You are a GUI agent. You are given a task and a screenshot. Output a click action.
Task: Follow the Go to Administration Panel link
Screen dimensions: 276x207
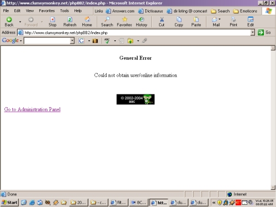(x=33, y=109)
